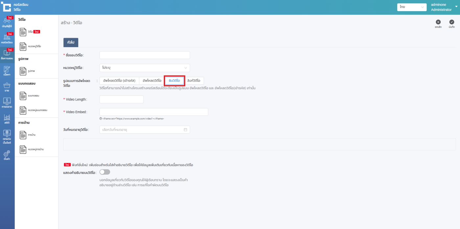The image size is (460, 229).
Task: Enable the แสดงคำอธิบายบนวิดีโอ toggle switch
Action: click(104, 172)
